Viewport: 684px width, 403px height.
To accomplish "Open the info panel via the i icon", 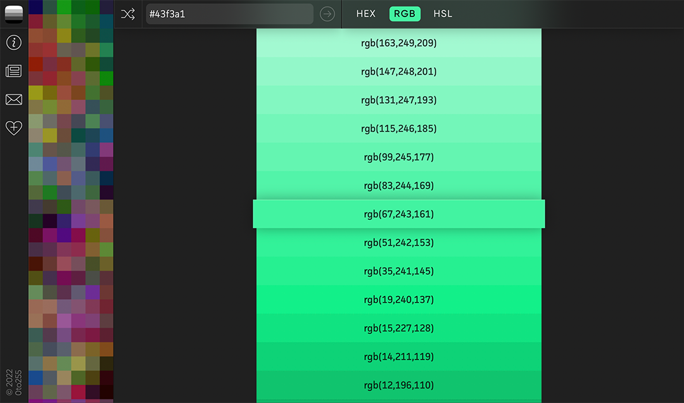I will 13,42.
